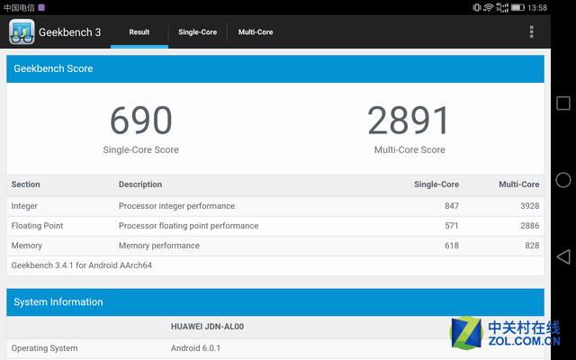
Task: Switch to the Single-Core tab
Action: 198,32
